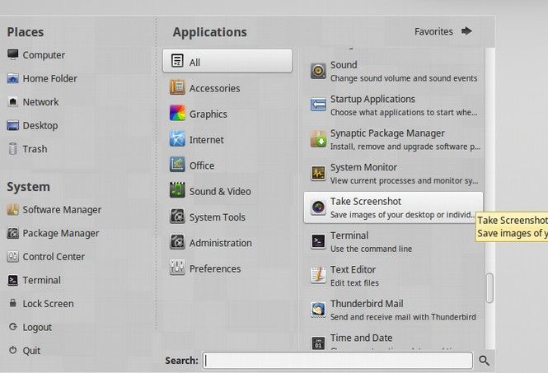Open the Home Folder icon
The image size is (548, 373).
point(13,78)
